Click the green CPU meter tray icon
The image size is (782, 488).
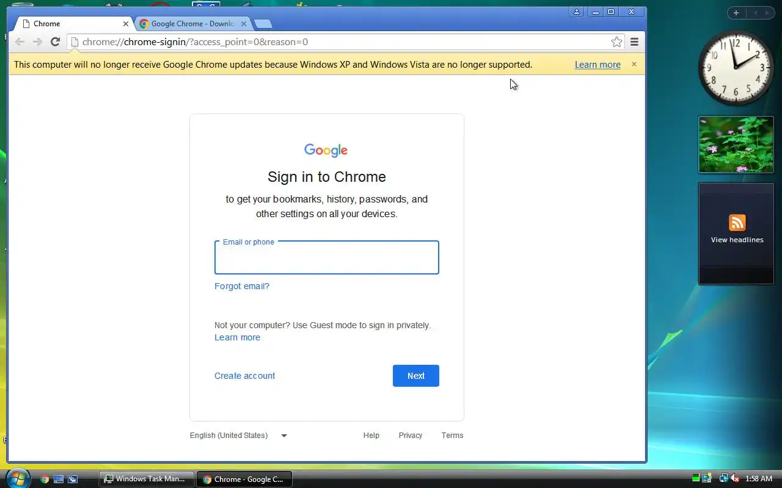[x=696, y=479]
